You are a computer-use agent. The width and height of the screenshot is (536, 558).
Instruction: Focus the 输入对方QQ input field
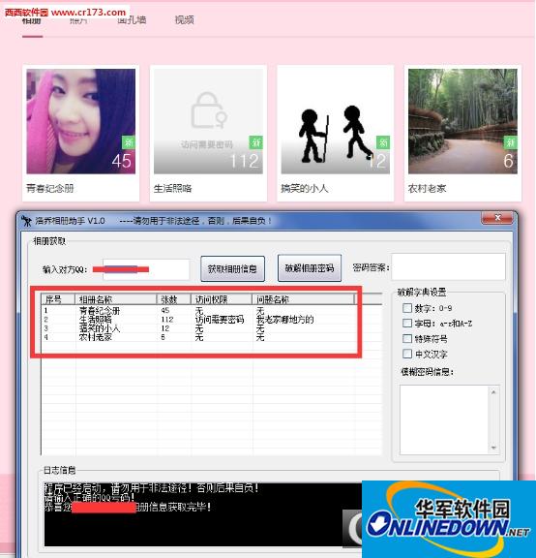pyautogui.click(x=146, y=269)
